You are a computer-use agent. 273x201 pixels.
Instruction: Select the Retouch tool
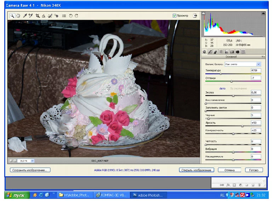pos(50,16)
